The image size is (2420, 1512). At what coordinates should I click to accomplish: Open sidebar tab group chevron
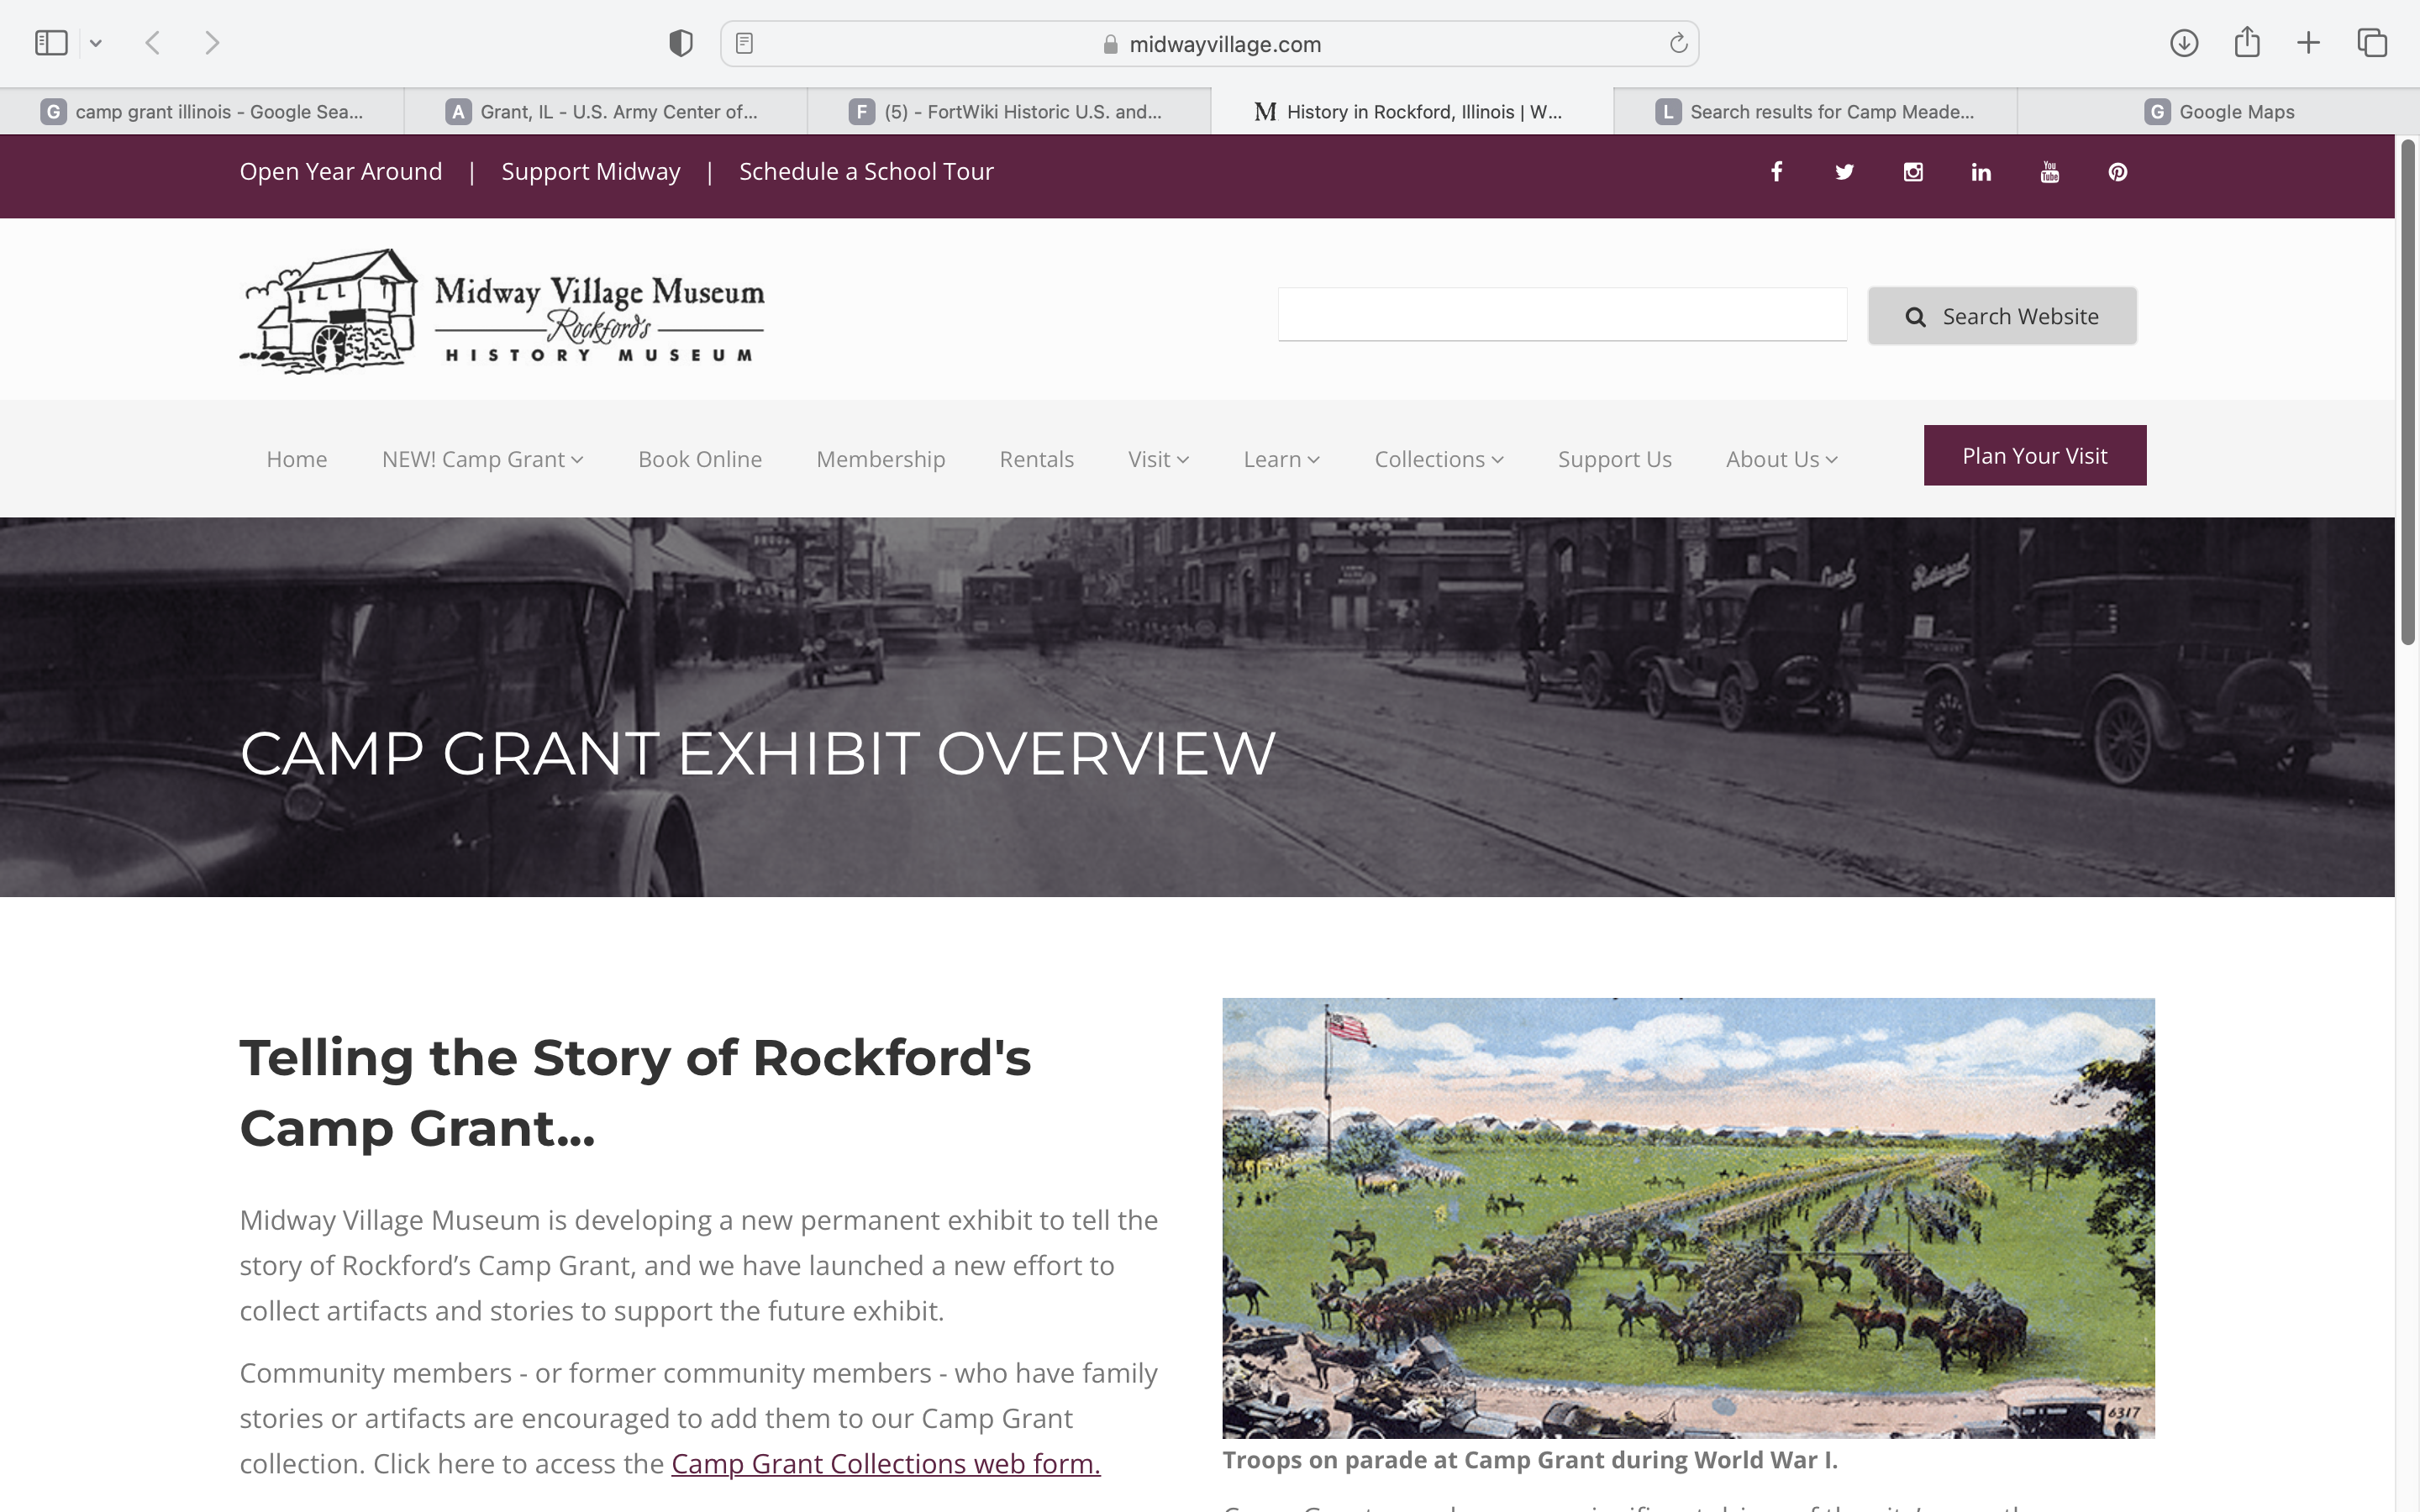pos(96,43)
